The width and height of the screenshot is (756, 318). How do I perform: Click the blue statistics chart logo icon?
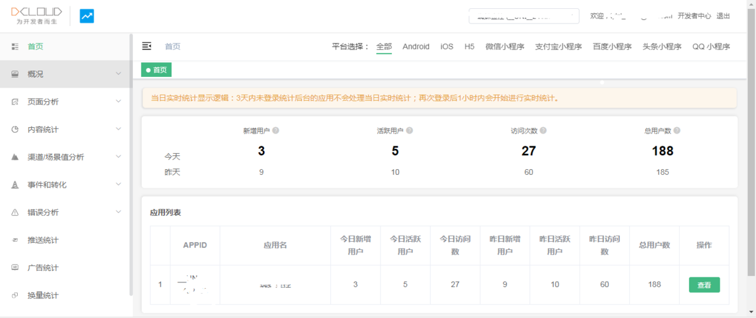pyautogui.click(x=87, y=17)
